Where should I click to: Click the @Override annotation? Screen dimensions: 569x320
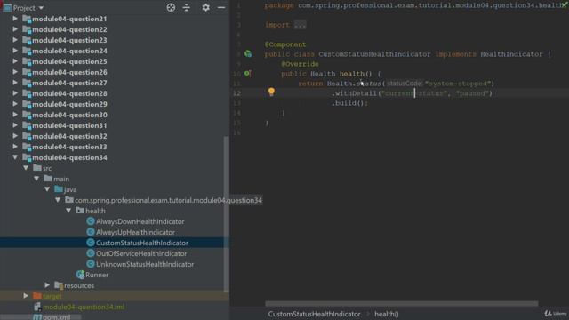[x=300, y=64]
